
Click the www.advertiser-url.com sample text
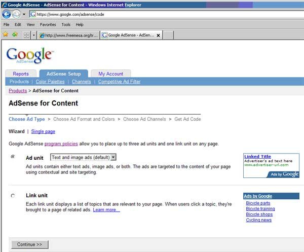click(x=266, y=165)
